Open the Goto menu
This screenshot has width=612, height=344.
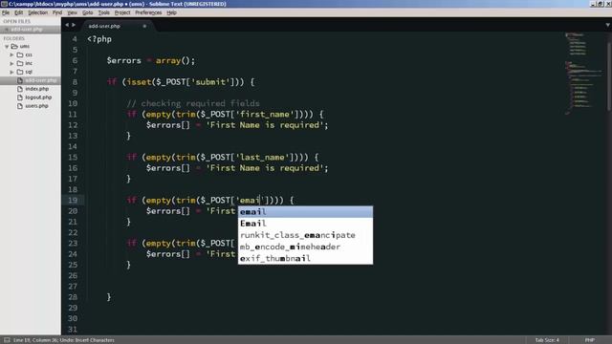pos(88,12)
